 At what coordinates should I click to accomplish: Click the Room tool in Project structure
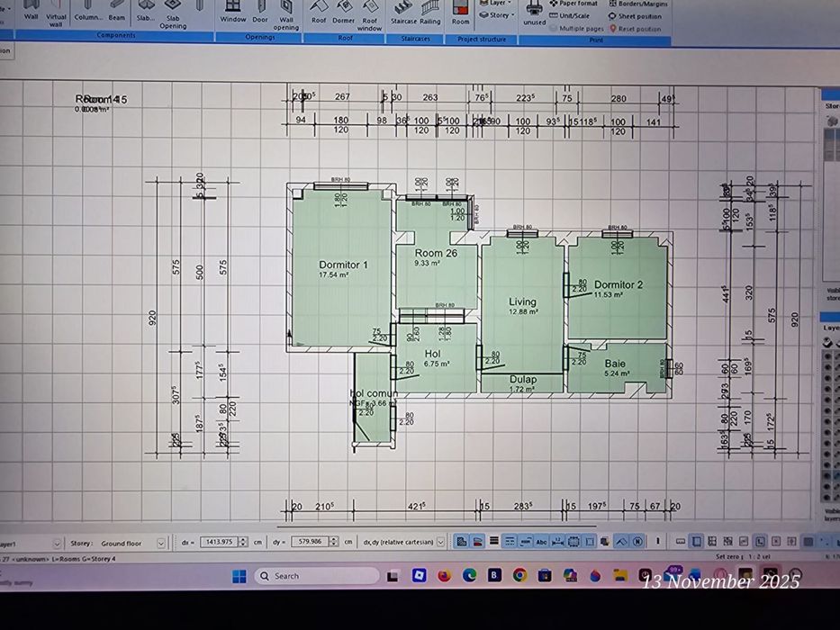pos(460,13)
